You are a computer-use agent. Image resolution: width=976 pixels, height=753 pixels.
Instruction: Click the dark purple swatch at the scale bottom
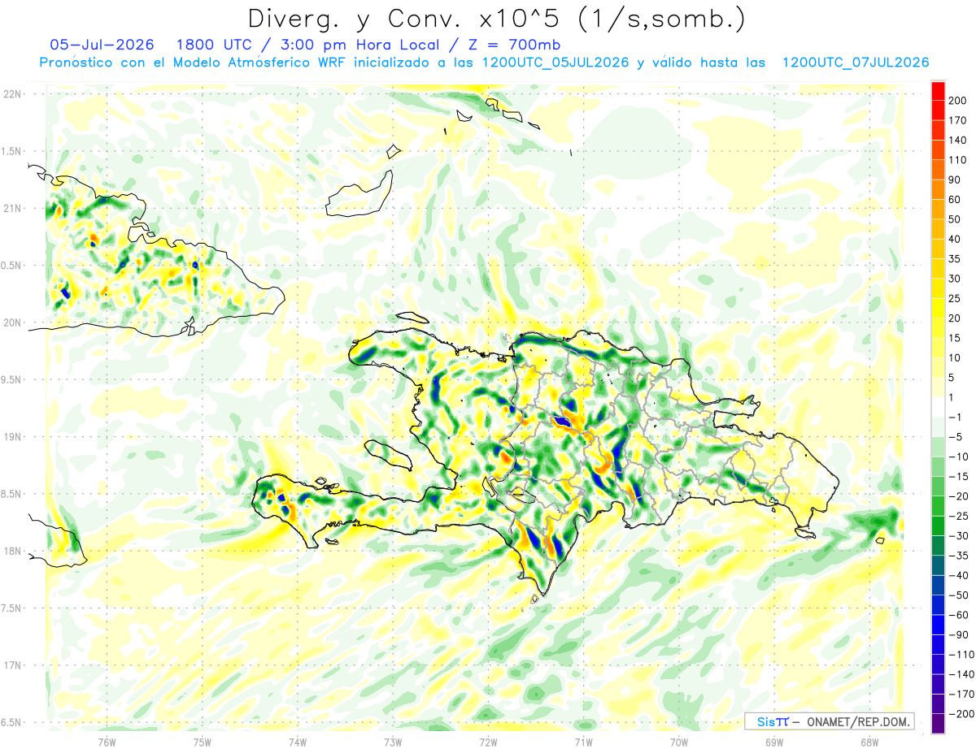(x=938, y=724)
